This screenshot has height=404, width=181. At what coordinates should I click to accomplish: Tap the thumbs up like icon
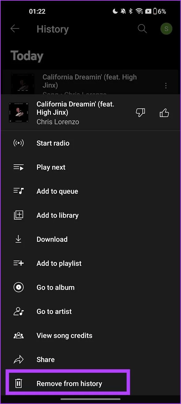click(x=164, y=113)
